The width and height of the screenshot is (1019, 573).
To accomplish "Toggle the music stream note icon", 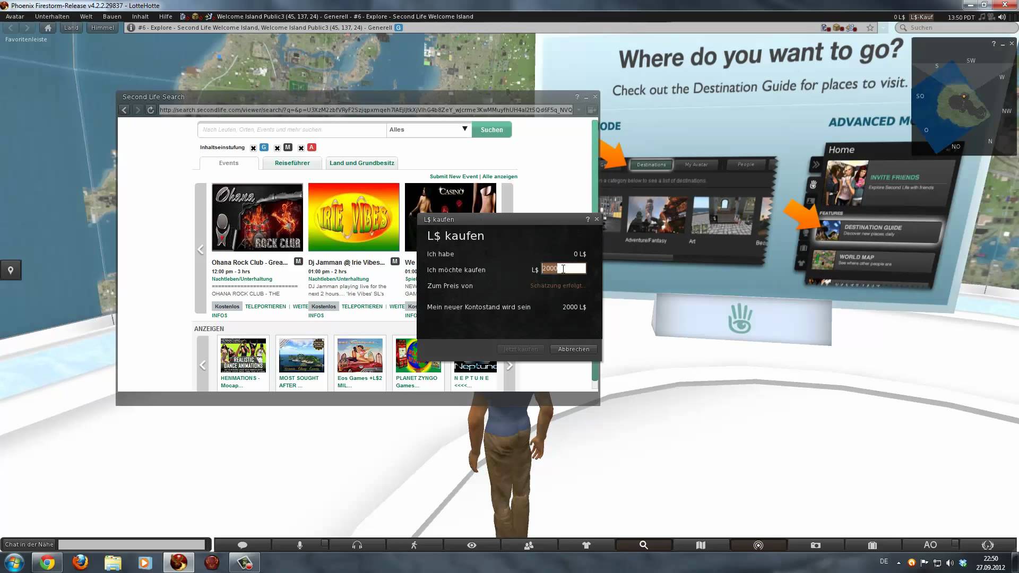I will point(982,17).
